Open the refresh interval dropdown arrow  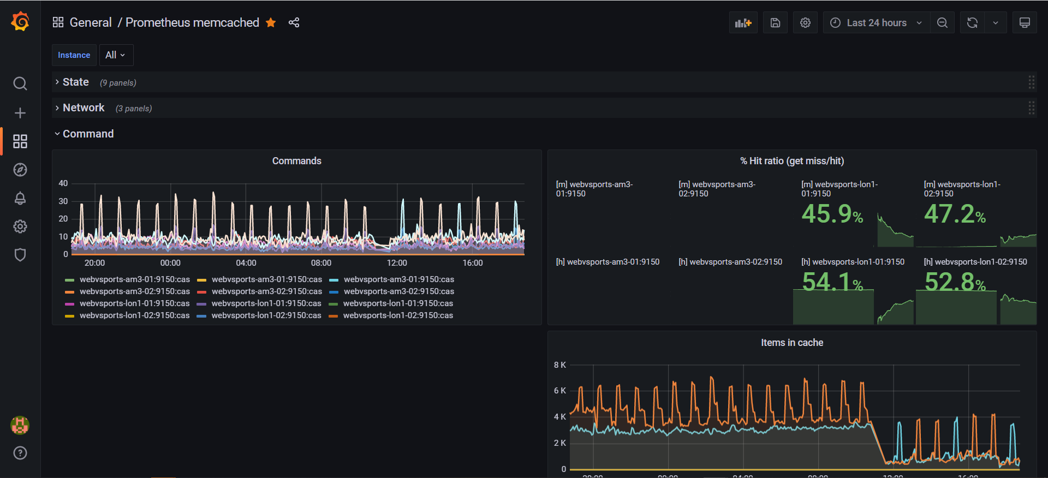pyautogui.click(x=996, y=23)
